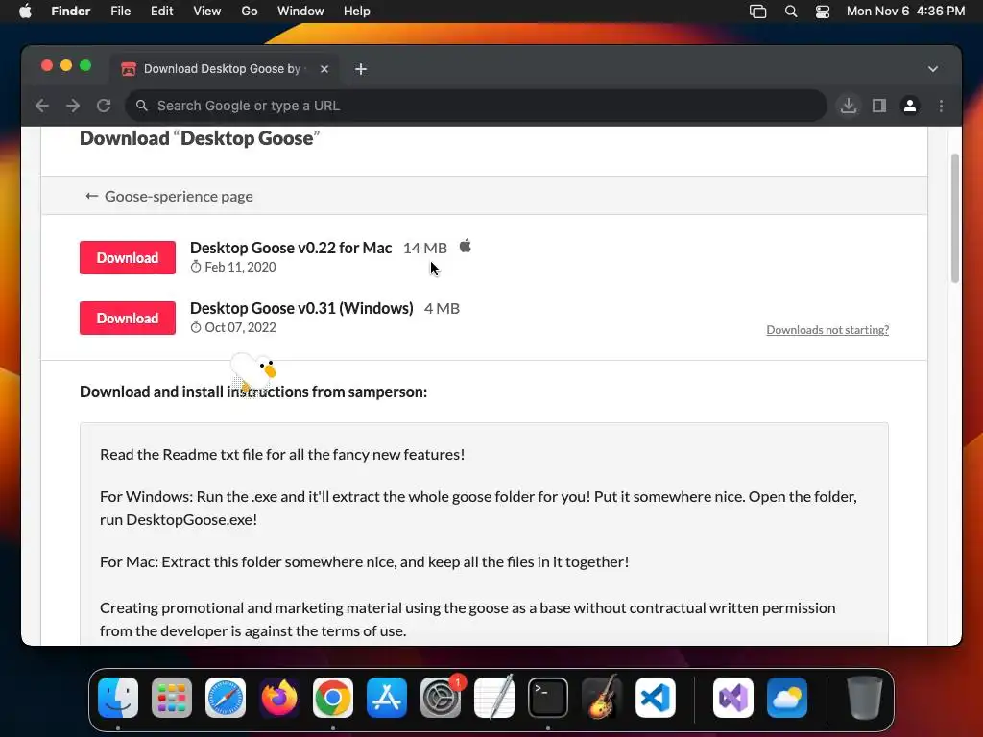The width and height of the screenshot is (983, 737).
Task: Close the Download Desktop Goose tab
Action: click(324, 69)
